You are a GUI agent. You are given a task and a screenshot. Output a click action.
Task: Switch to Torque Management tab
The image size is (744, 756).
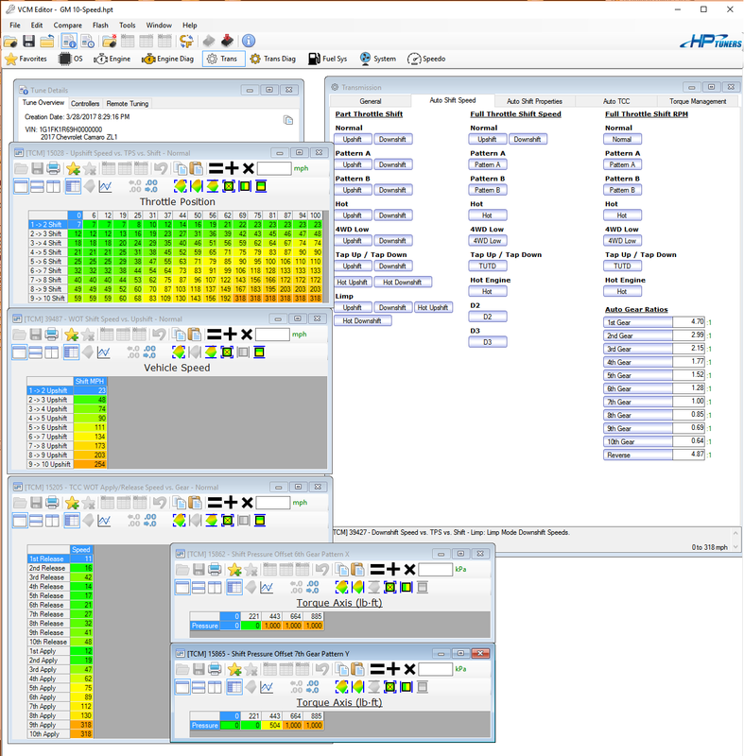(698, 101)
